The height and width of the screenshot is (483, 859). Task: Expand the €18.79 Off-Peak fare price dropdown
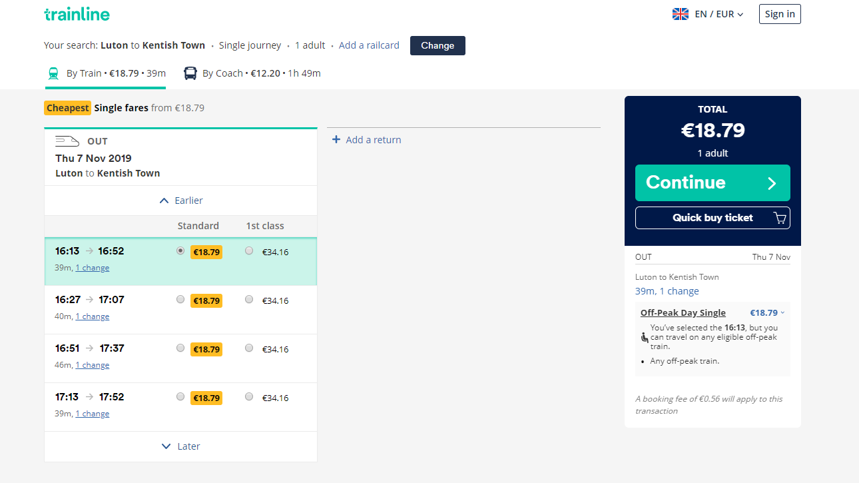click(x=767, y=312)
